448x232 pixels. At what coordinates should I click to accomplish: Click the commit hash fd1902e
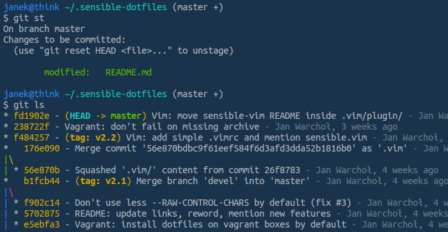[31, 116]
